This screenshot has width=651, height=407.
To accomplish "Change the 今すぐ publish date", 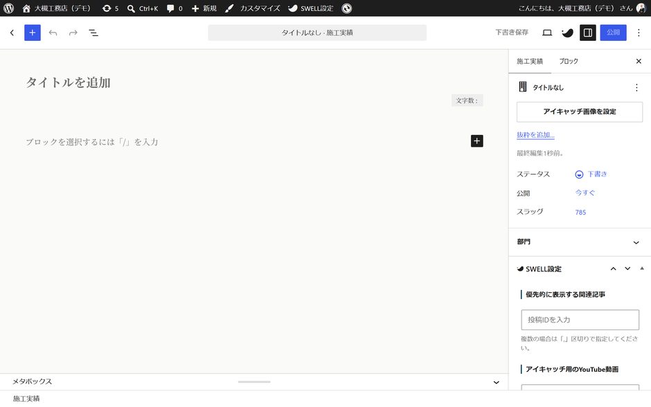I will pos(585,193).
